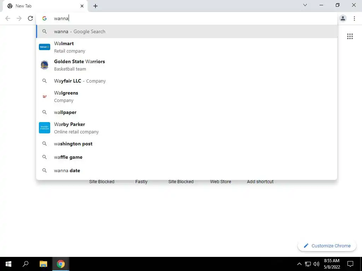Open the Google apps grid
Viewport: 362px width, 271px height.
(x=350, y=36)
